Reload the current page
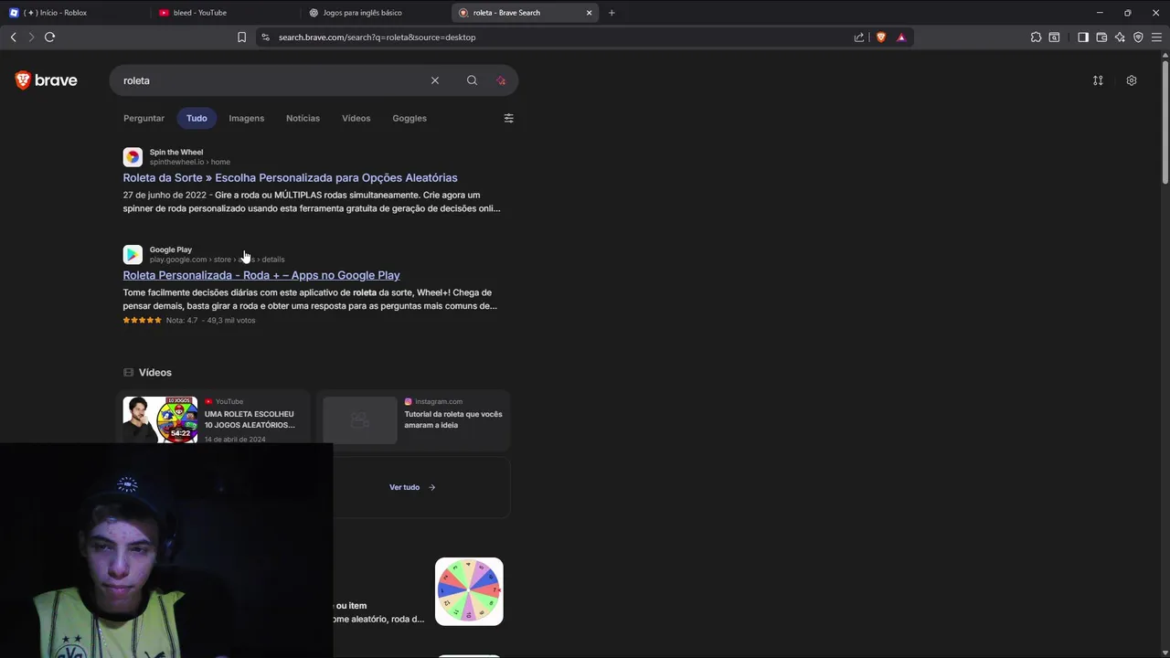1170x658 pixels. [x=49, y=37]
